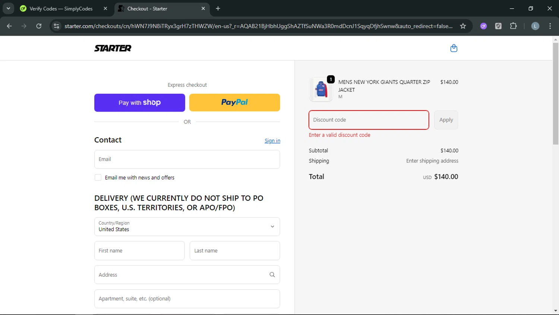Click the browser address bar URL
Viewport: 559px width, 315px height.
tap(258, 26)
